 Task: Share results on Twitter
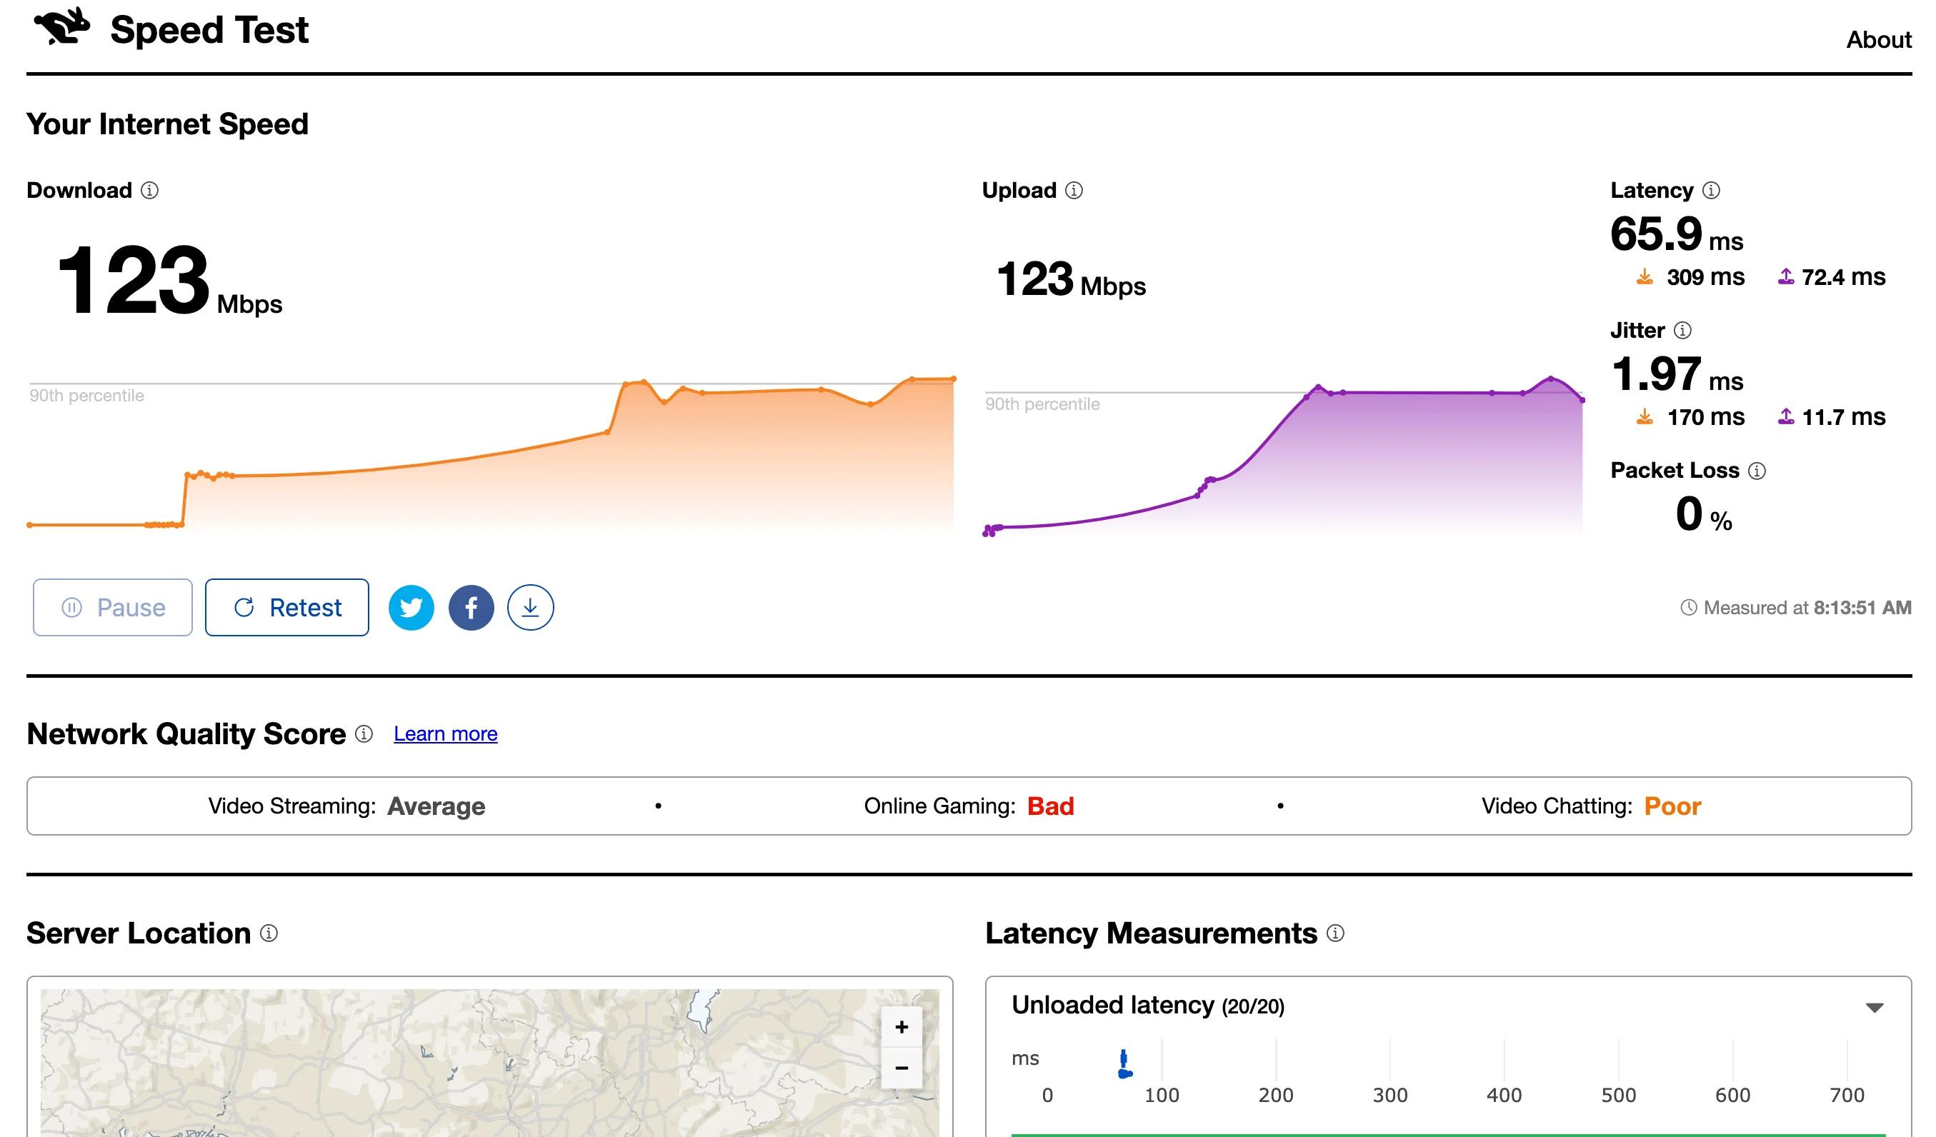pyautogui.click(x=411, y=608)
